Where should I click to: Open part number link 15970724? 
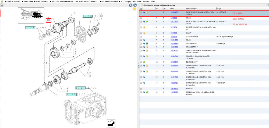(174, 92)
